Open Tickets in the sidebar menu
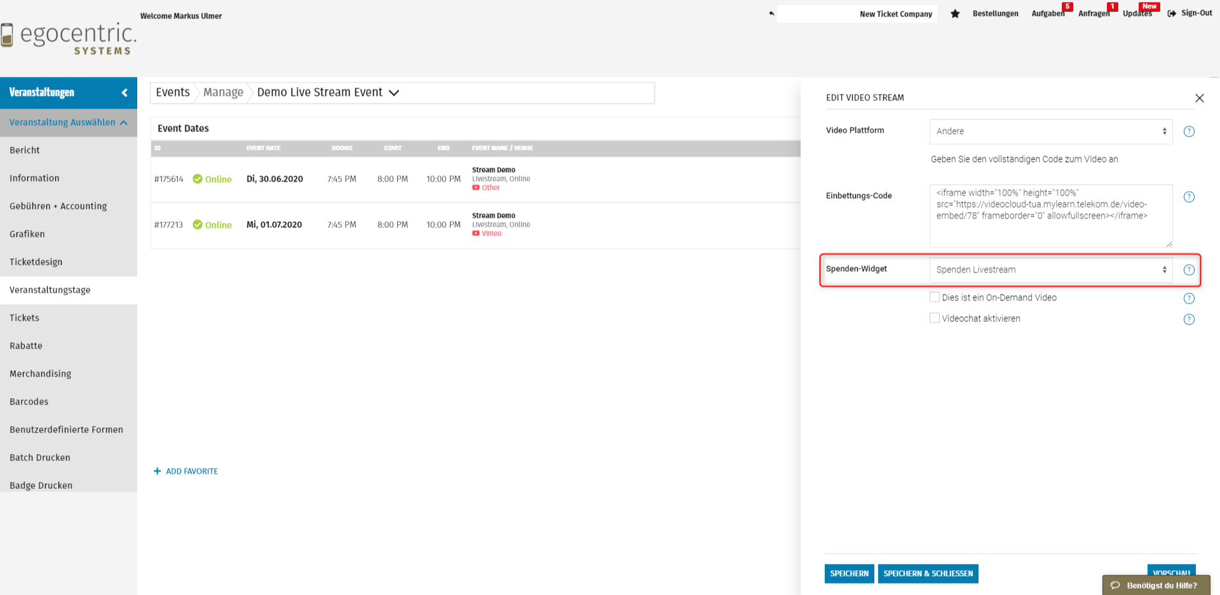 [x=25, y=318]
